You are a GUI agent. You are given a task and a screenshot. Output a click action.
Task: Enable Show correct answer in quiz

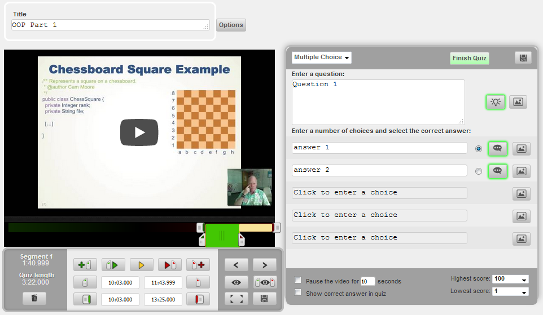(x=298, y=293)
